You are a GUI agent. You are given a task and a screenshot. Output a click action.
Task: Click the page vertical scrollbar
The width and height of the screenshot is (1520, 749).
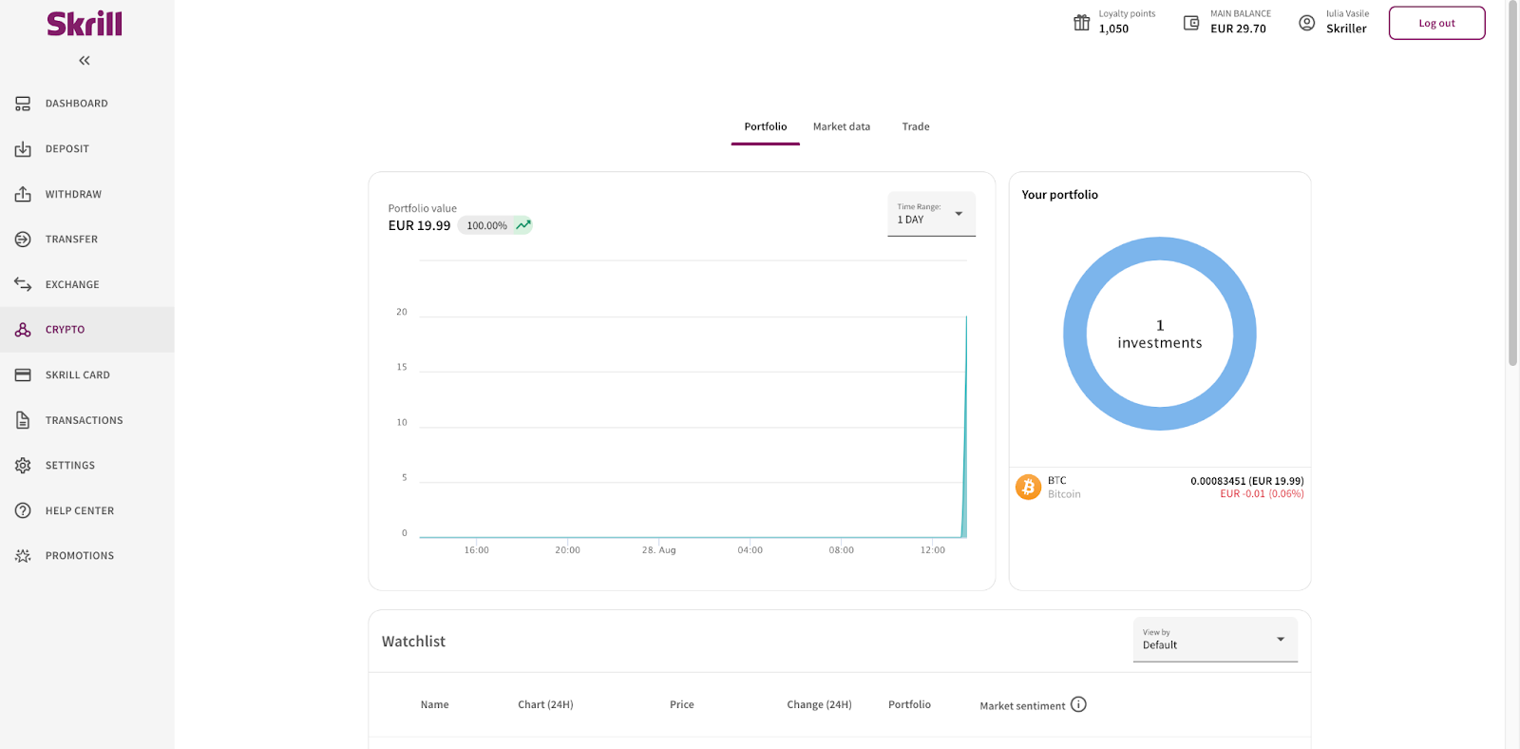coord(1512,190)
